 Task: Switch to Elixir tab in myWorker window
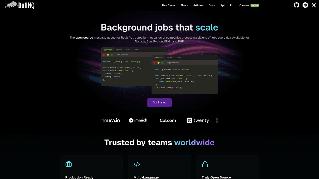point(179,57)
